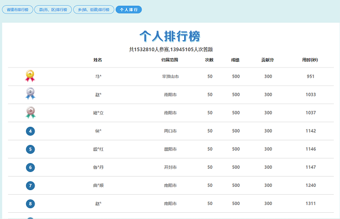Click the silver second-place medal icon
The image size is (340, 219).
pos(30,93)
